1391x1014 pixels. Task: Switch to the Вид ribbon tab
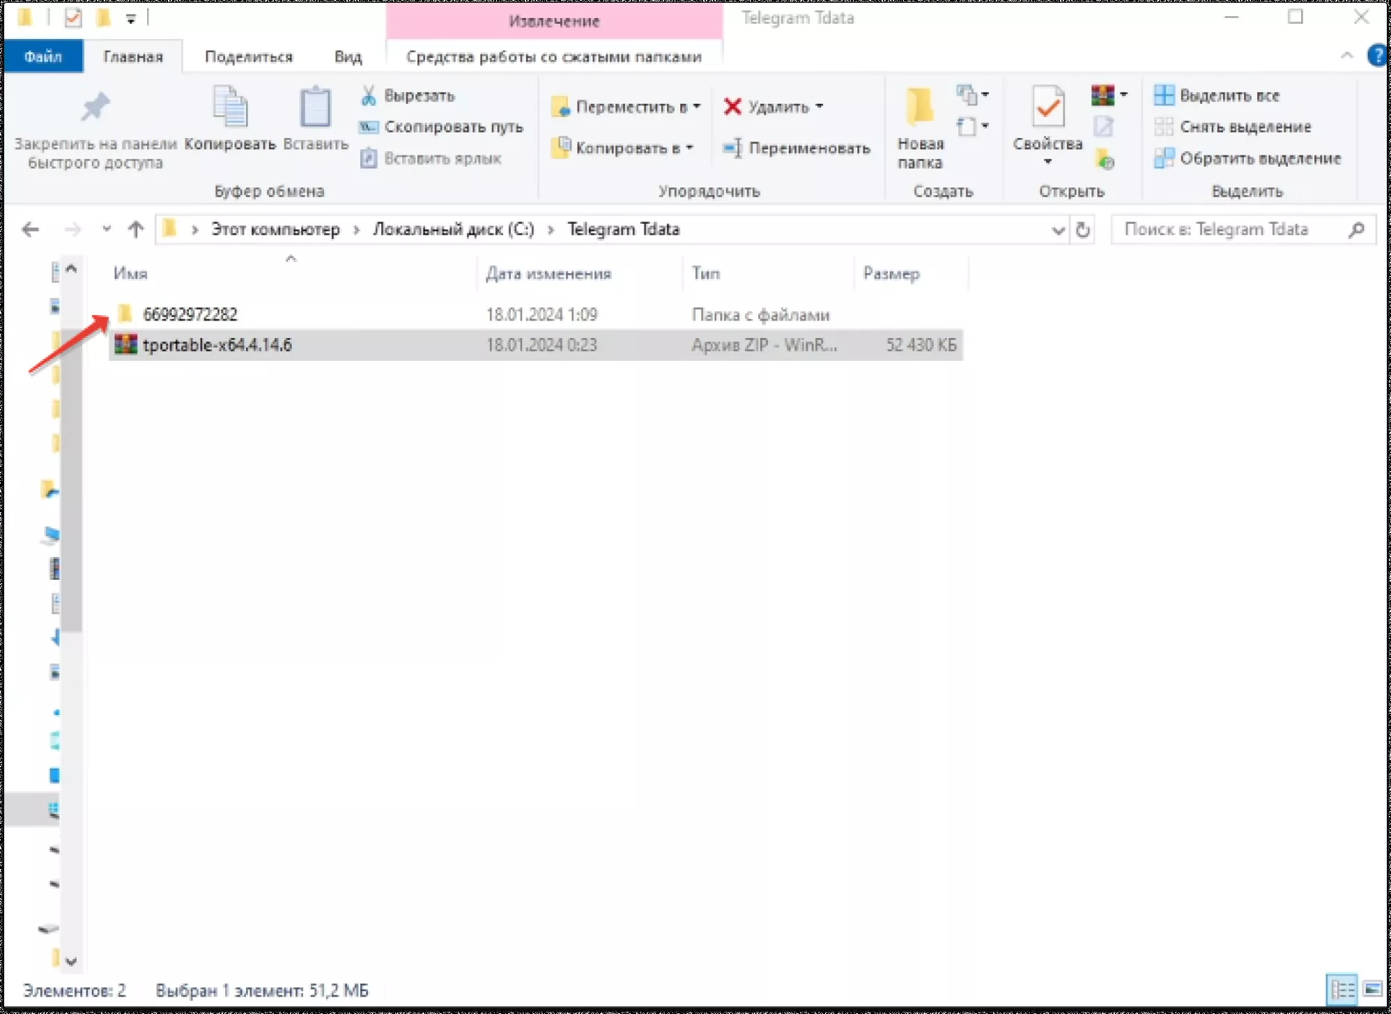(348, 56)
